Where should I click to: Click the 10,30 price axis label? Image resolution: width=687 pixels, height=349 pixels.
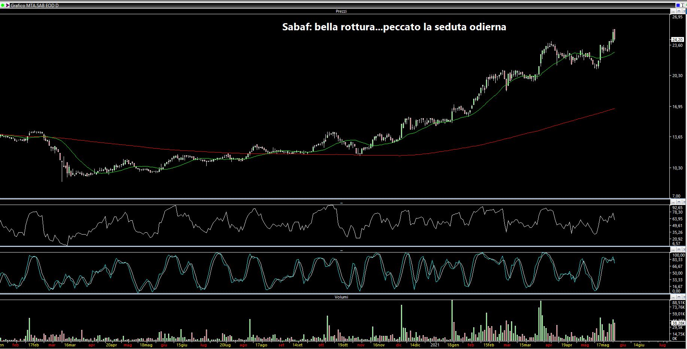677,168
